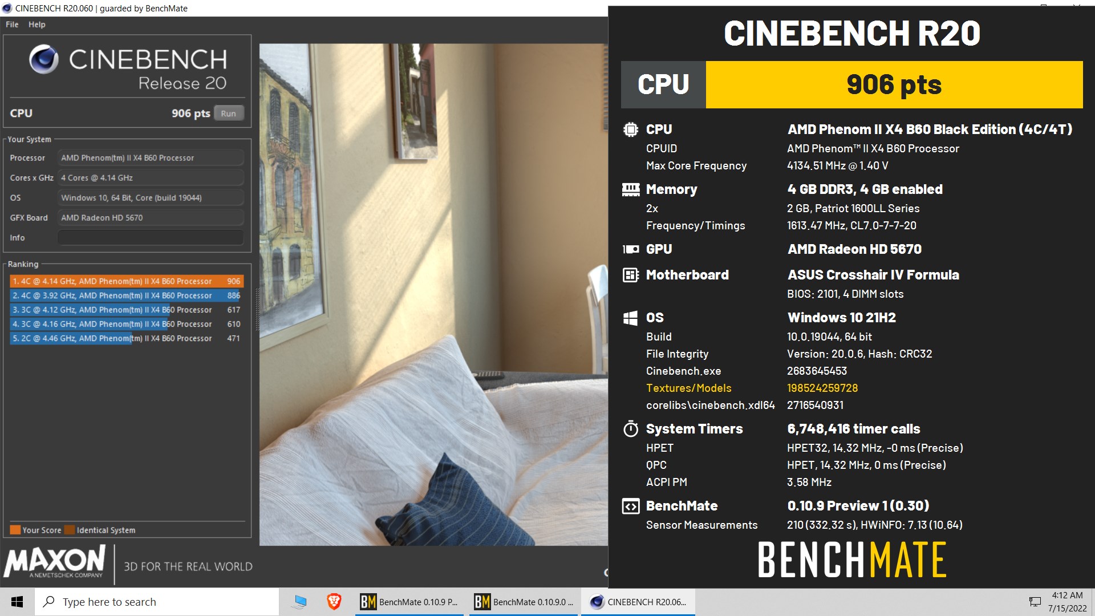Click the Identical System legend swatch
1095x616 pixels.
[x=70, y=530]
